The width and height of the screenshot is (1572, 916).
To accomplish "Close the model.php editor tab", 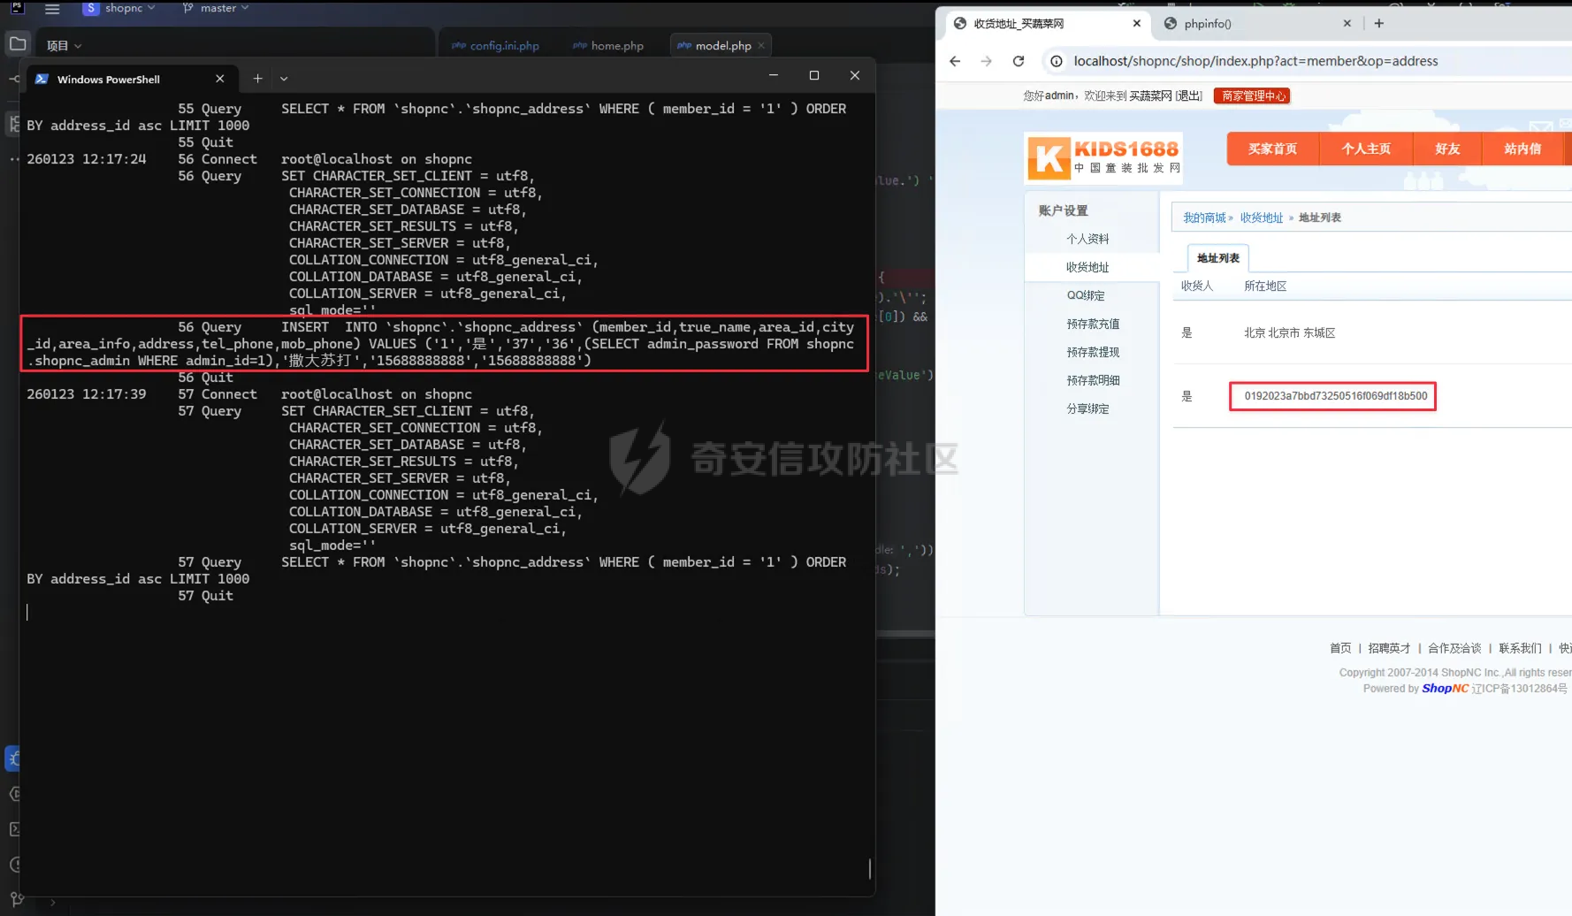I will click(761, 46).
